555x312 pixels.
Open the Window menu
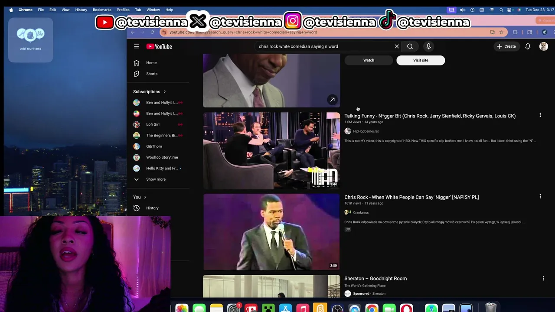(153, 10)
